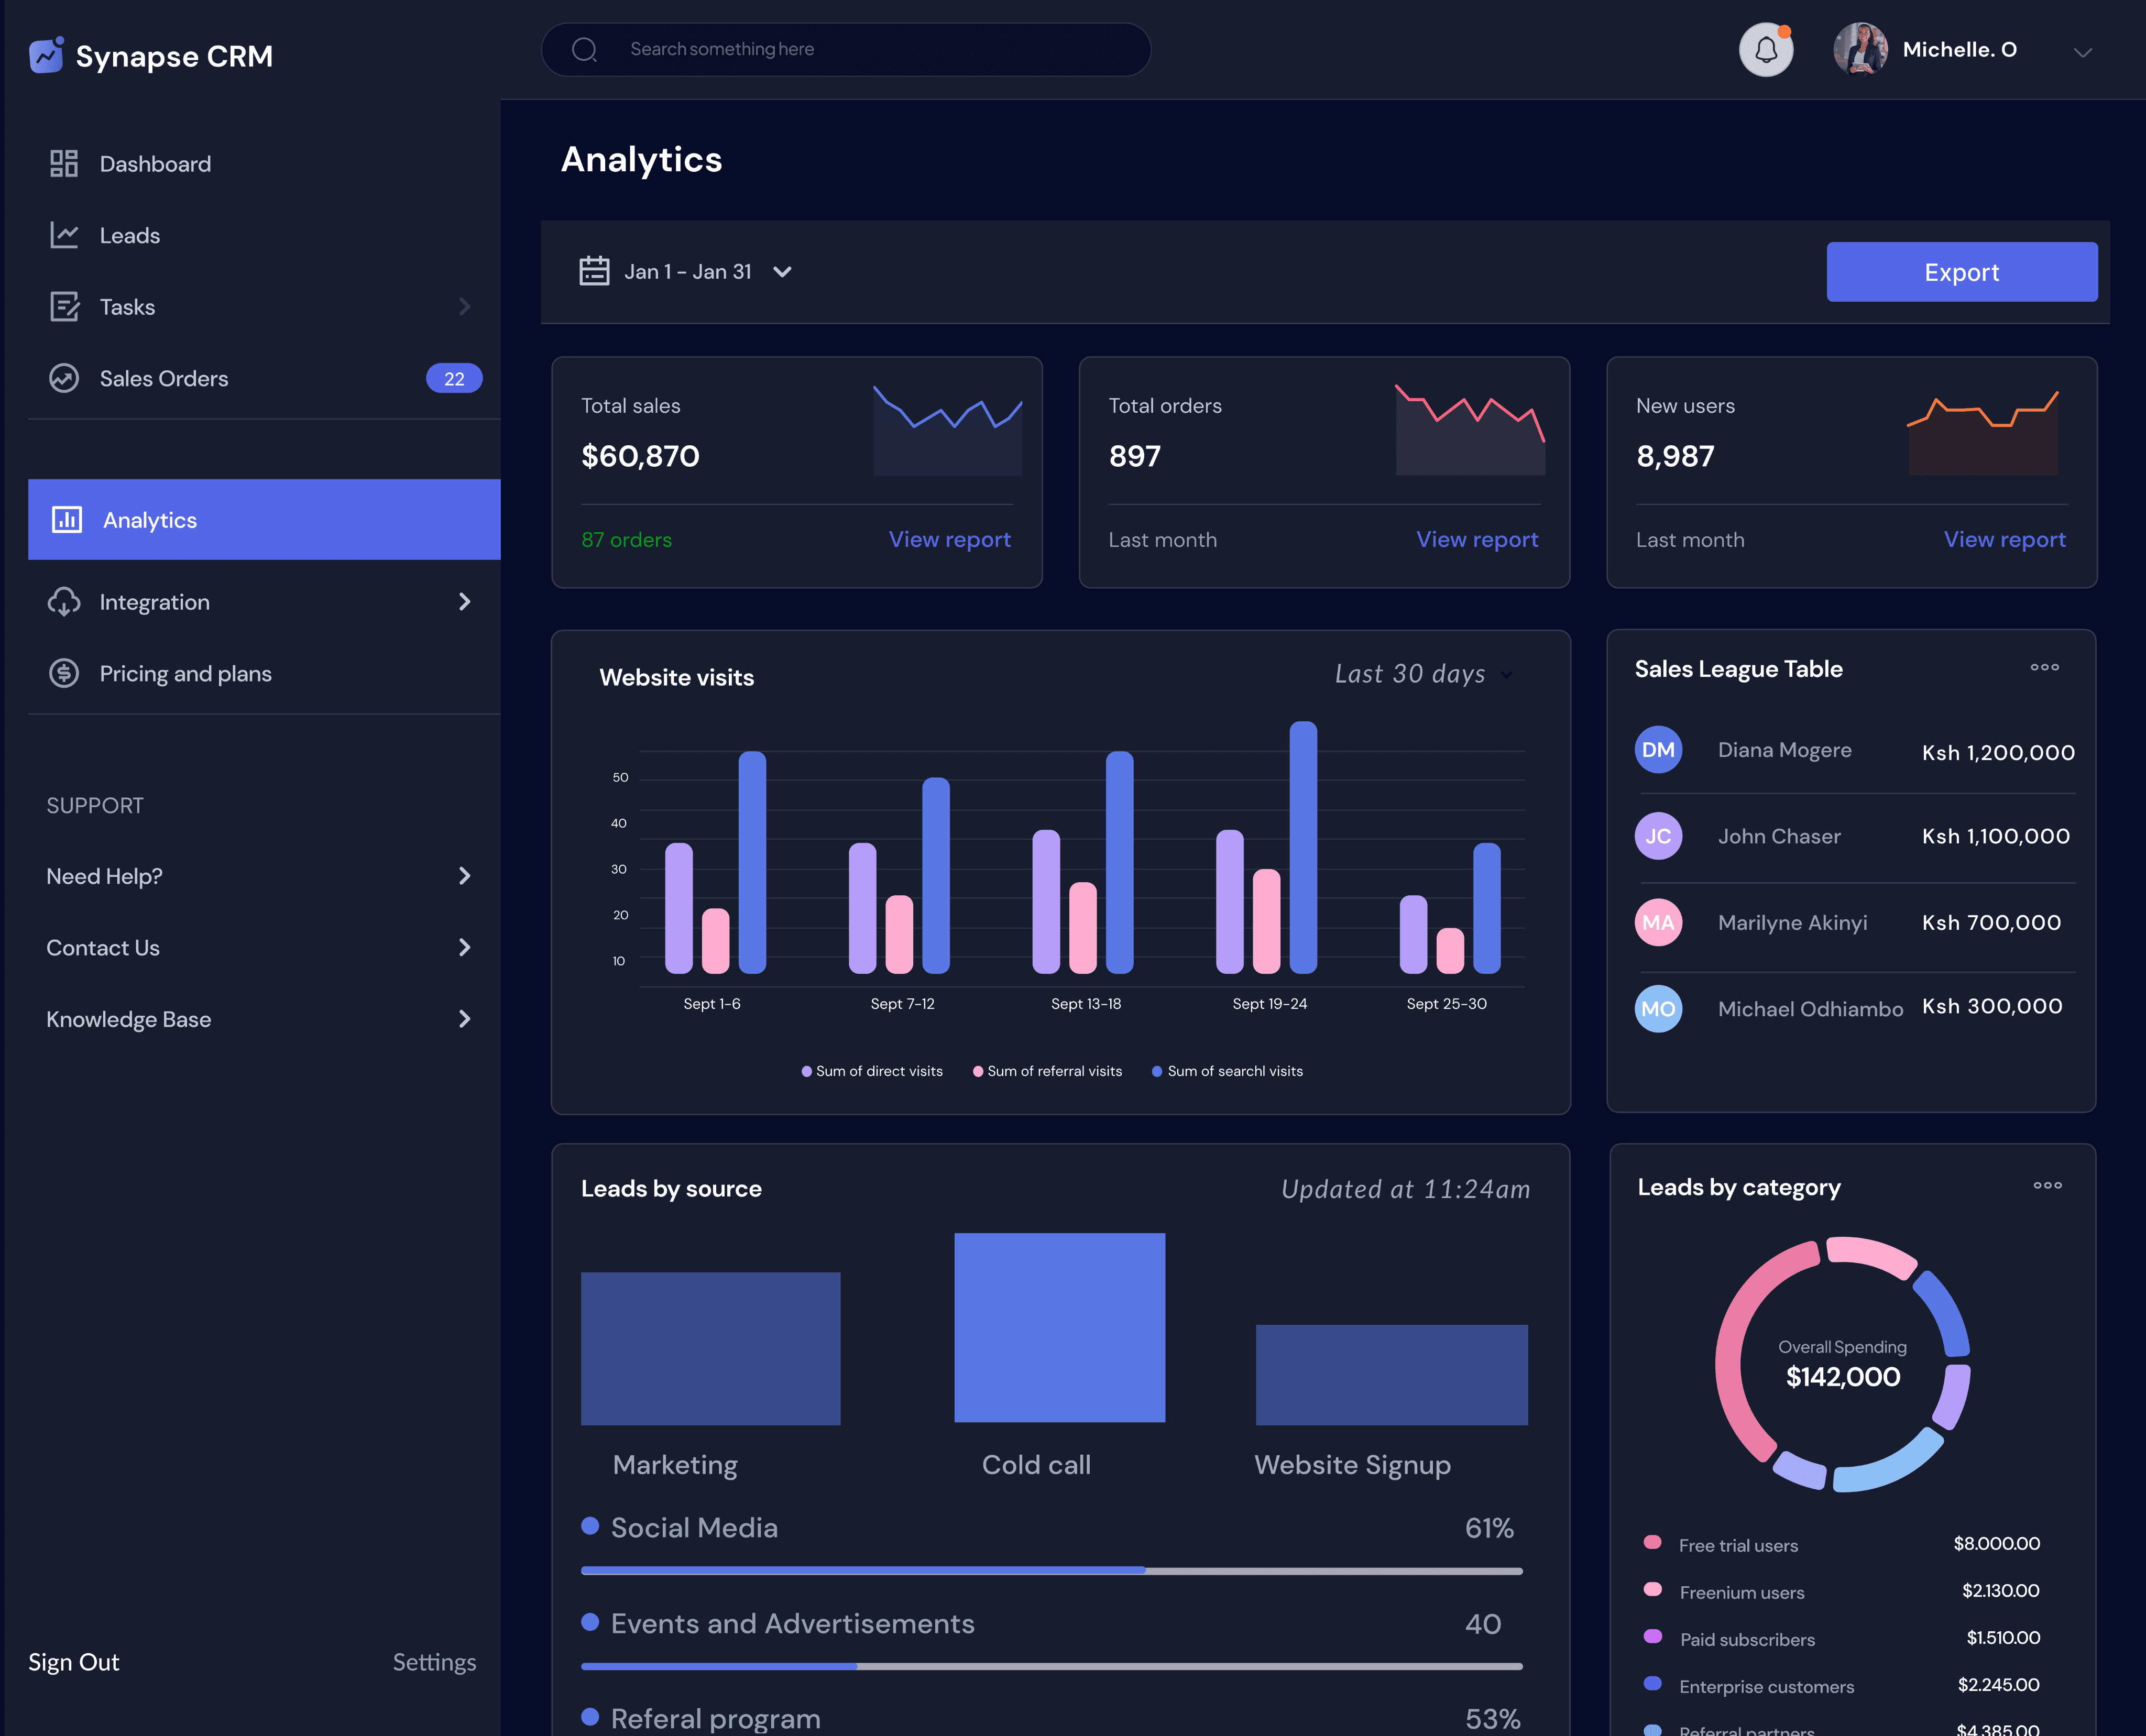Click the New users sparkline chart
Screen dimensions: 2146x1736
point(1982,432)
